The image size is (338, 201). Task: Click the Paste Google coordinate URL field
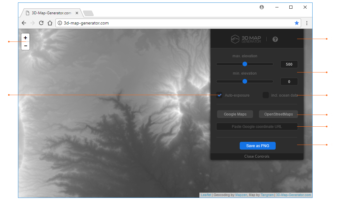[x=257, y=126]
